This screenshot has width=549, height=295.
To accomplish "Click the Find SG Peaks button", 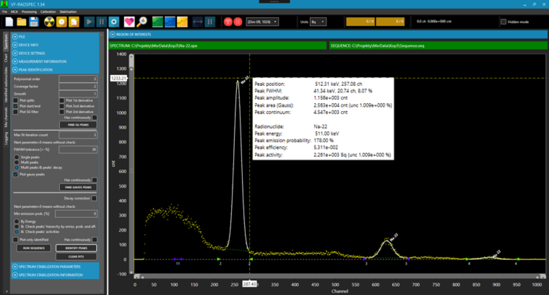I will [78, 125].
